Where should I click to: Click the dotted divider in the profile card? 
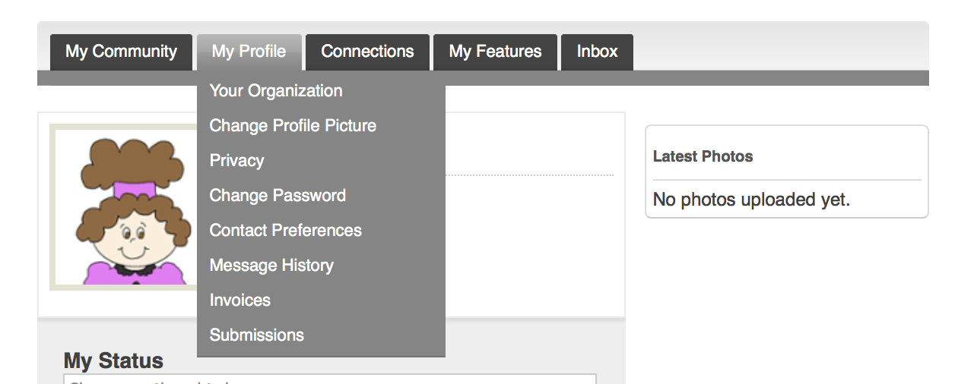tap(529, 175)
